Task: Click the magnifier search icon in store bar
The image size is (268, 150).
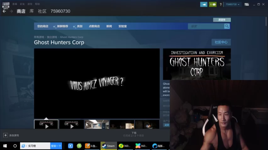Action: (x=227, y=26)
